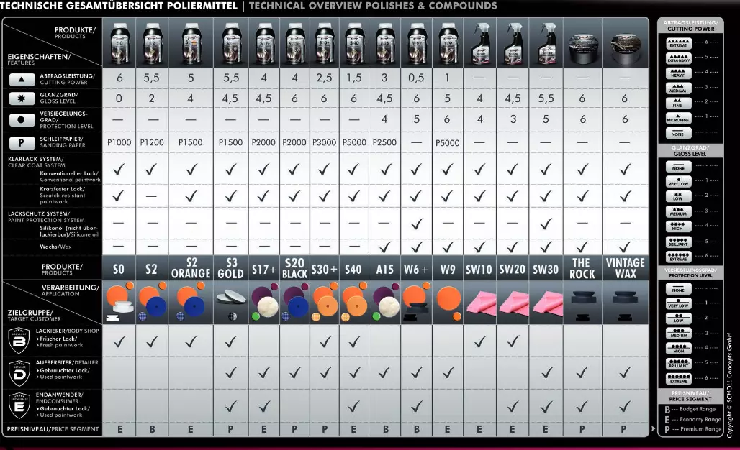The image size is (740, 450).
Task: Open the Vintage Wax tin product image
Action: click(626, 49)
